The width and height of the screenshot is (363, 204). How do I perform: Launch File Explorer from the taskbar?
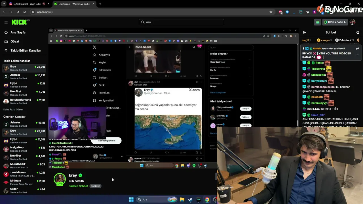tap(182, 199)
